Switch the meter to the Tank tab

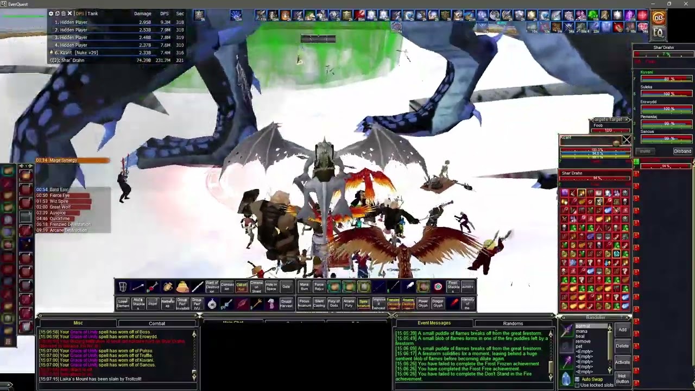[93, 14]
